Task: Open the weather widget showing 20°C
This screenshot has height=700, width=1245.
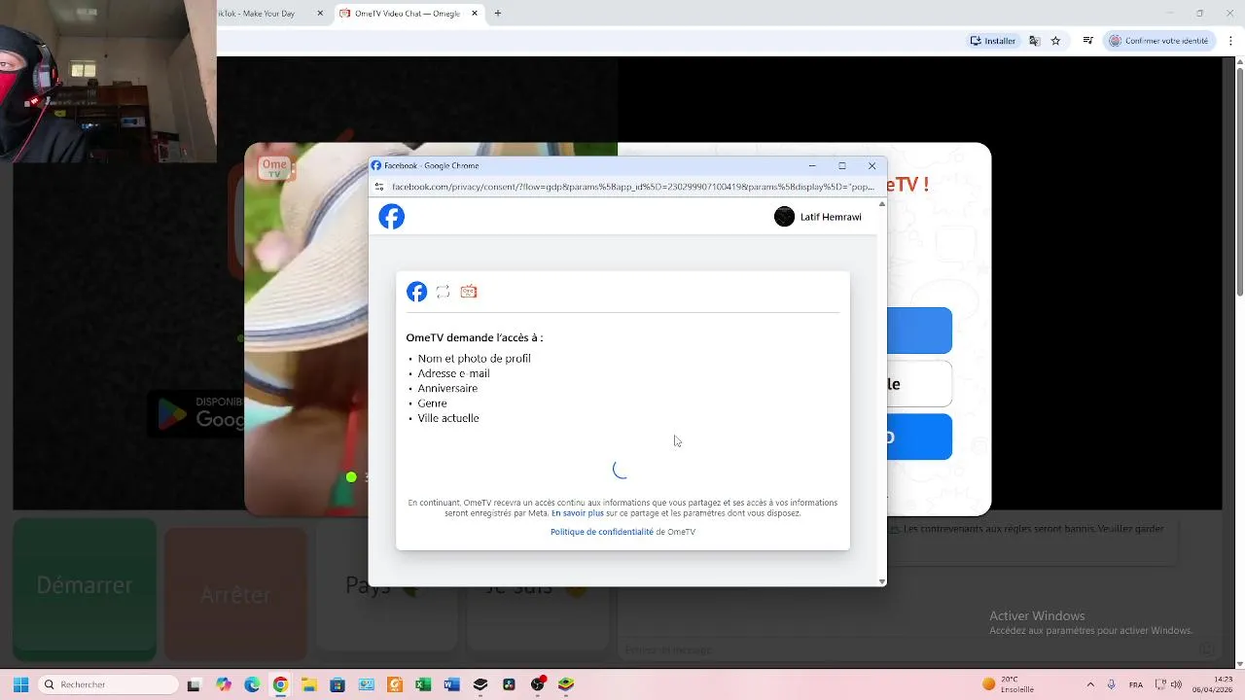Action: [x=1009, y=684]
